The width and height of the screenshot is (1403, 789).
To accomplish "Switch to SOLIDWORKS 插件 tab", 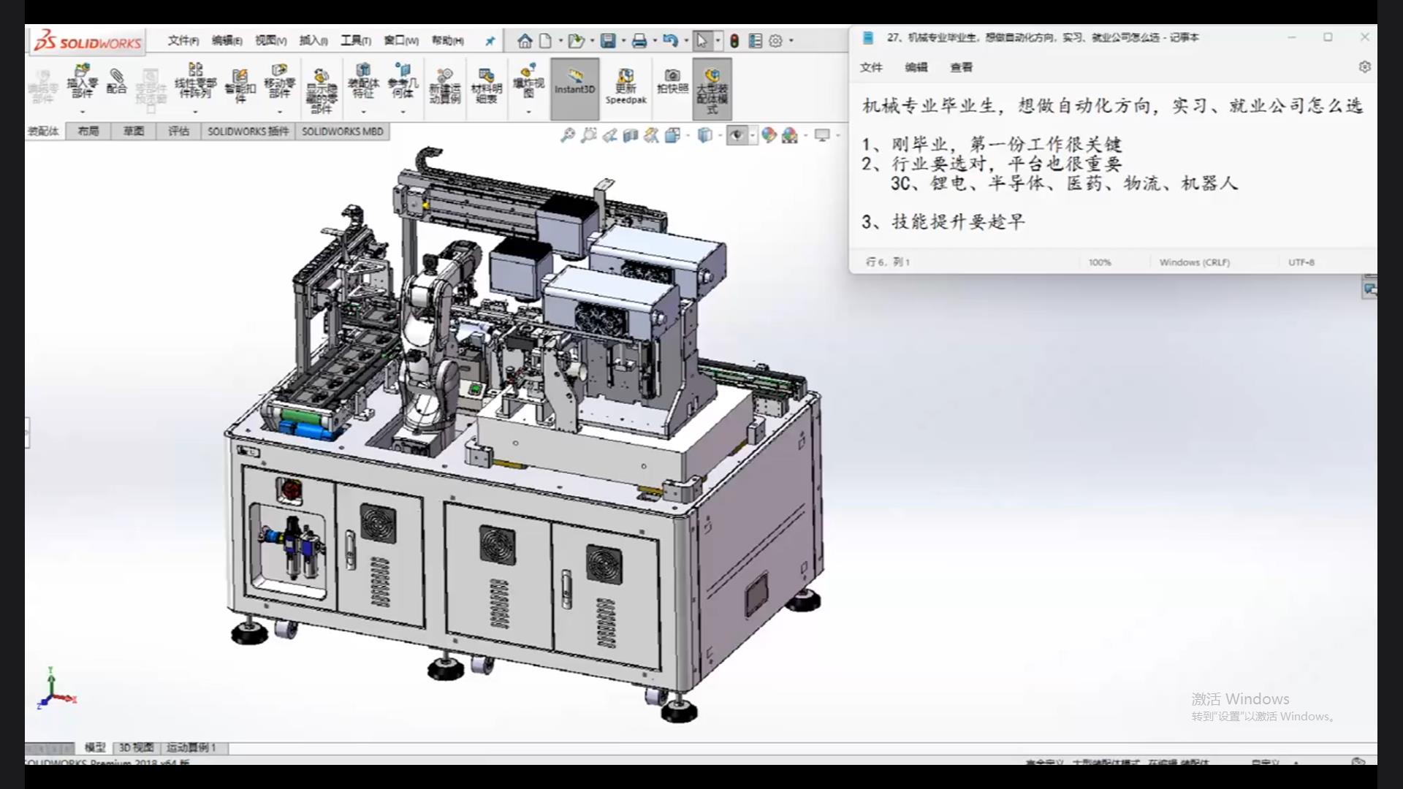I will (248, 131).
